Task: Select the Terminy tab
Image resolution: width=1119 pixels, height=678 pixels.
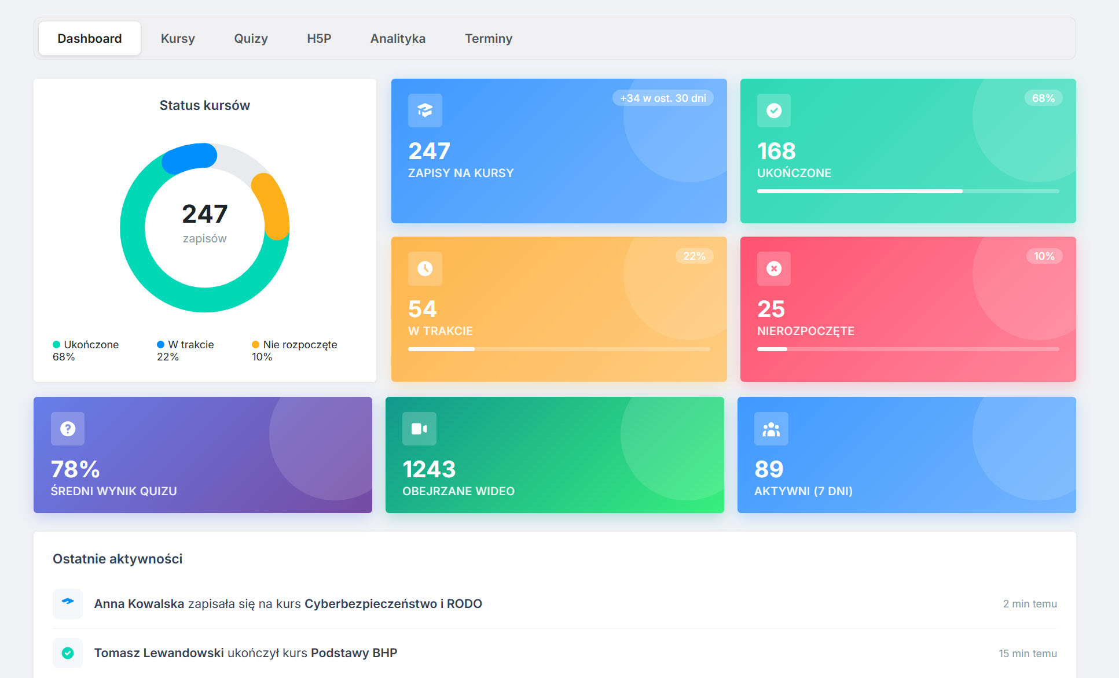Action: 489,39
